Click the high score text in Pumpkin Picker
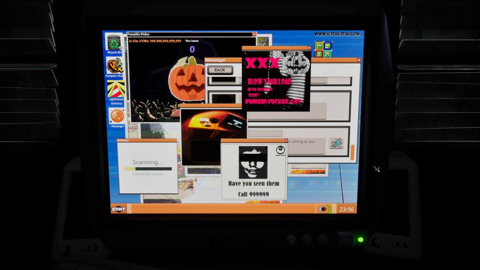 155,41
